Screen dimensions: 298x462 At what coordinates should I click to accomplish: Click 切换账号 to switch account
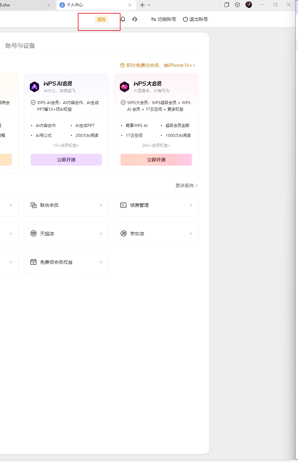click(x=164, y=19)
